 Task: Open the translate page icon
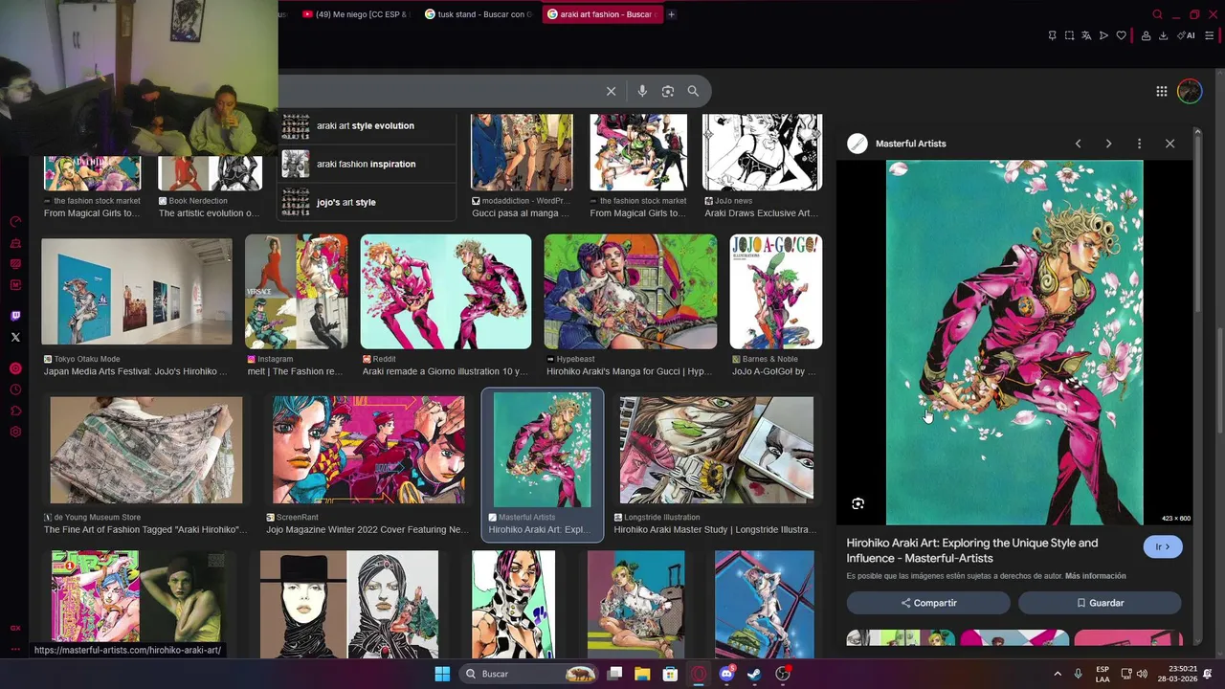pyautogui.click(x=1086, y=35)
